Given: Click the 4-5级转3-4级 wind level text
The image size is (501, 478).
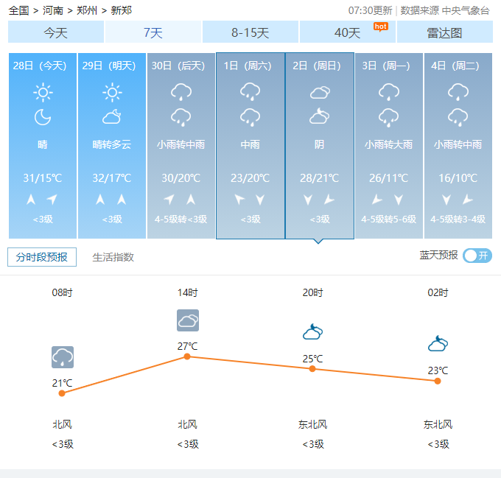Looking at the screenshot, I should click(x=458, y=219).
